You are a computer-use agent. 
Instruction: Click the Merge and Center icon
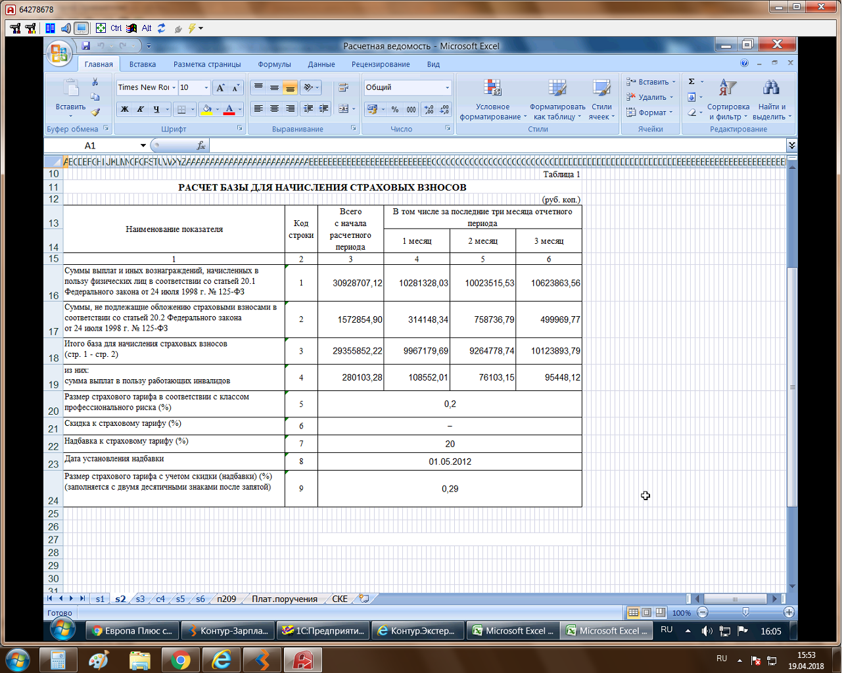[343, 109]
